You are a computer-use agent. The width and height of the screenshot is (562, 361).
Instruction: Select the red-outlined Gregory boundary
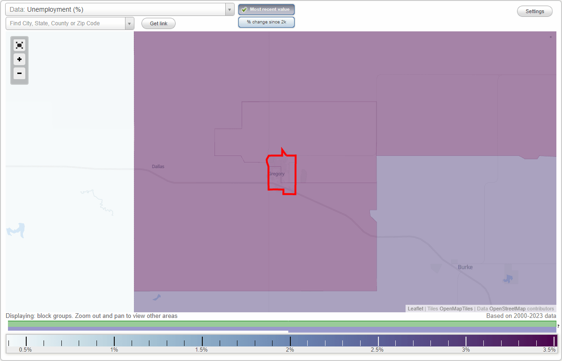click(x=281, y=172)
